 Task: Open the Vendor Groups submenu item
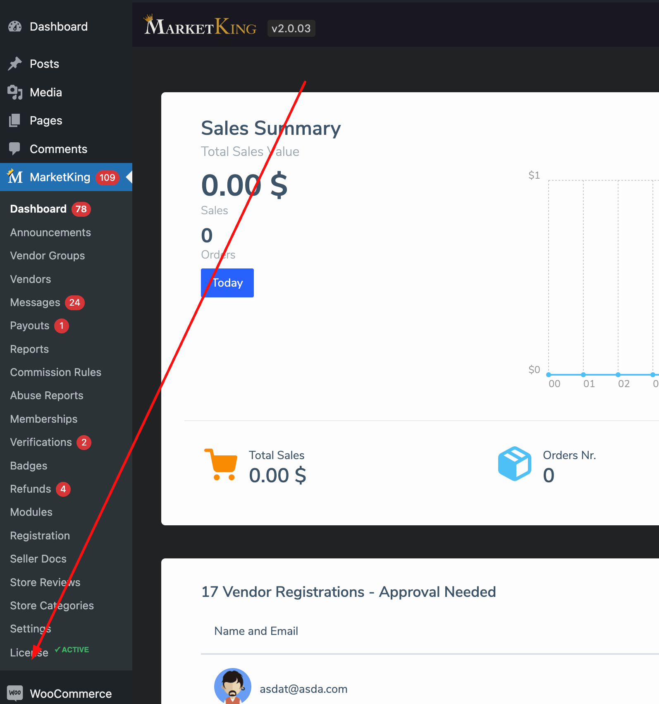point(48,256)
